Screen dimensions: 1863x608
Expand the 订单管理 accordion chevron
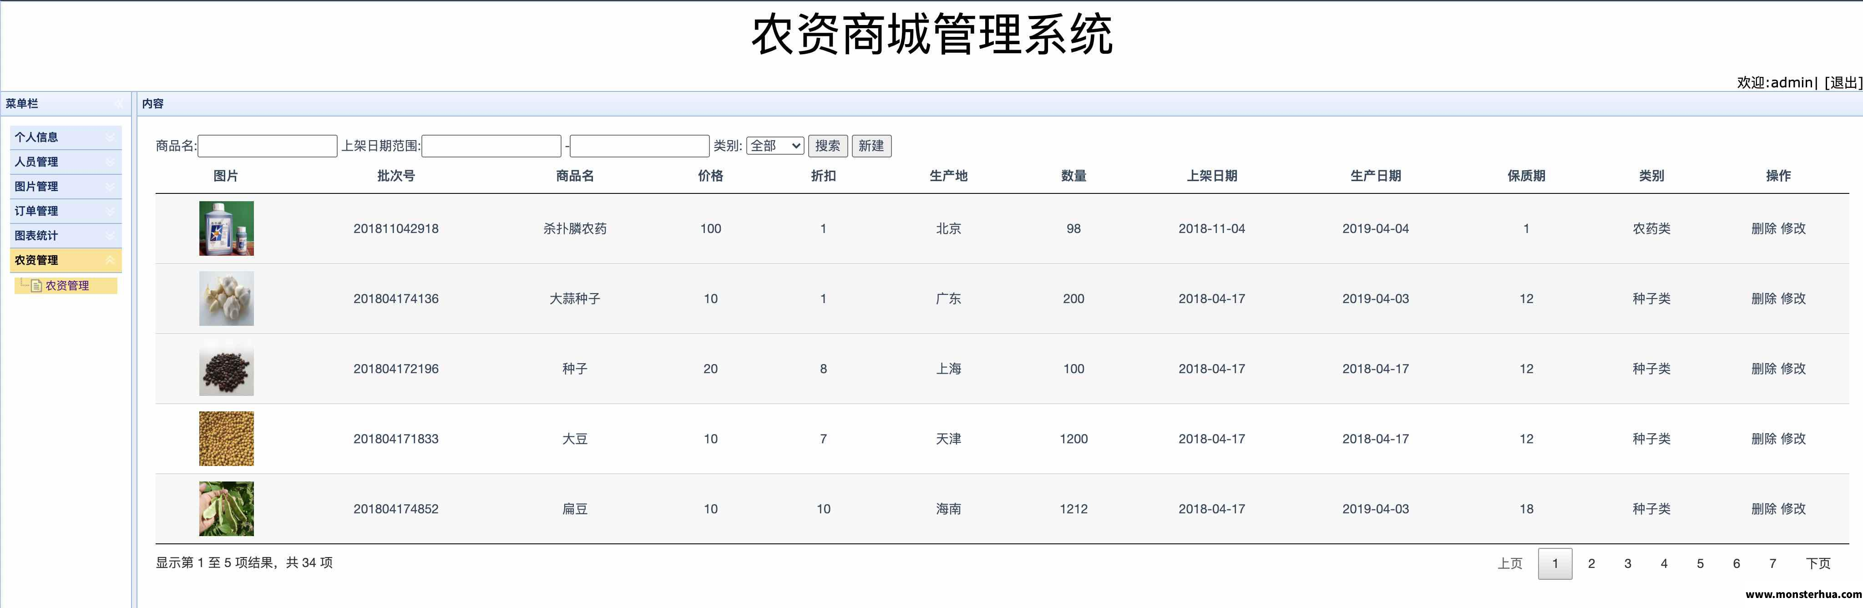tap(110, 211)
